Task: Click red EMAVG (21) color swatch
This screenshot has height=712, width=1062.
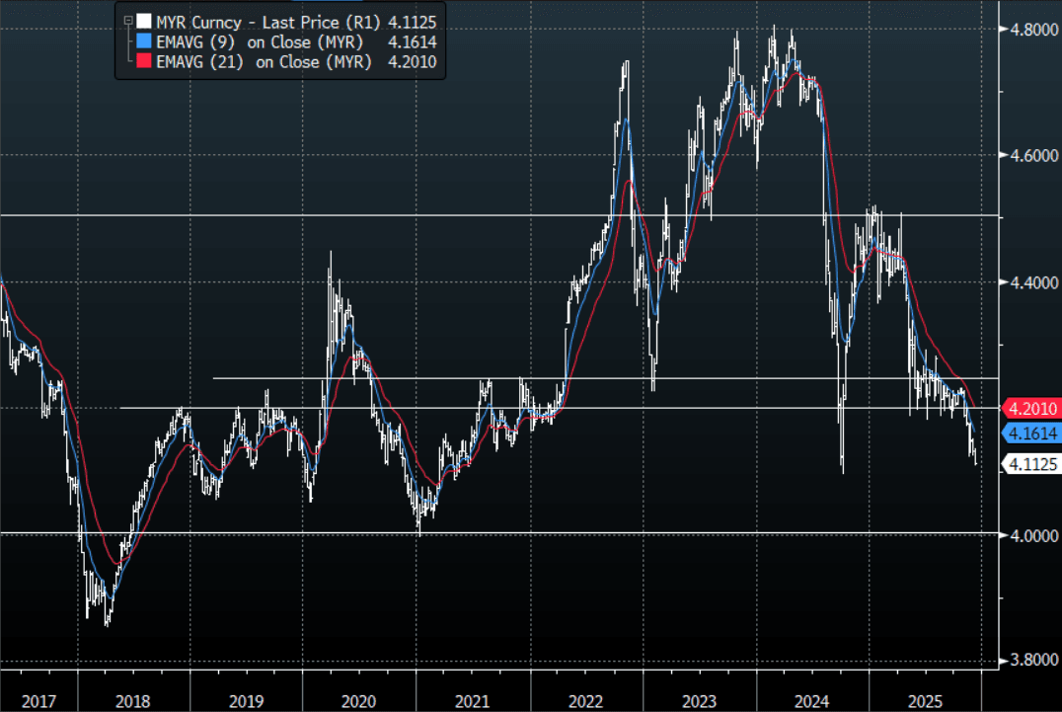Action: 144,63
